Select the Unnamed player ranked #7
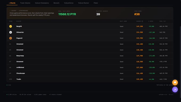The width and height of the screenshot is (181, 102). [x=20, y=62]
